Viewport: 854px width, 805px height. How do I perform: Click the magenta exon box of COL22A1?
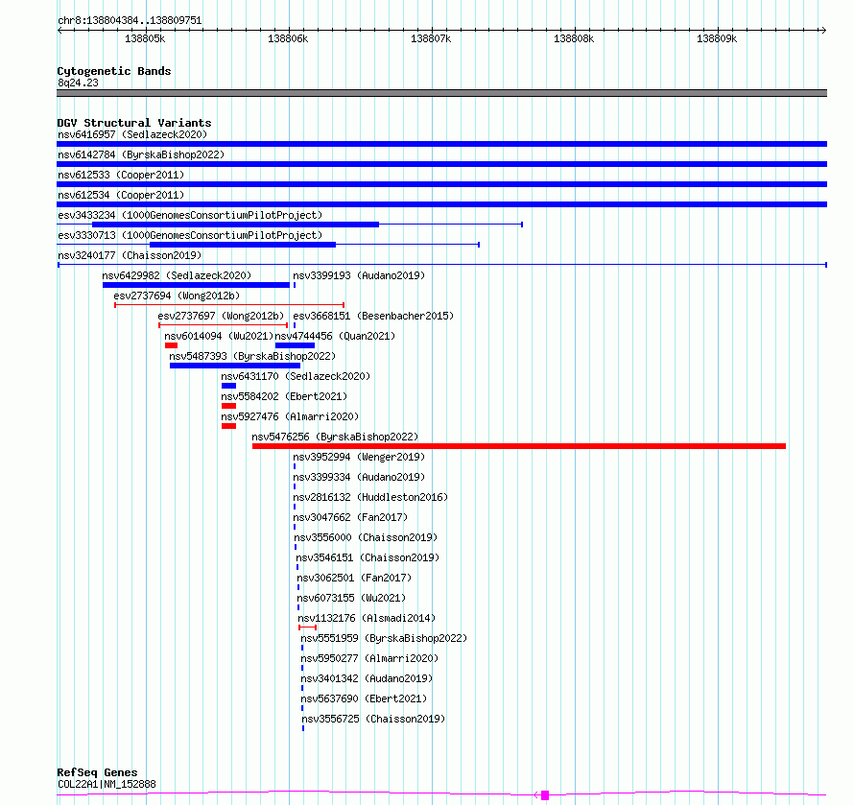click(x=545, y=795)
